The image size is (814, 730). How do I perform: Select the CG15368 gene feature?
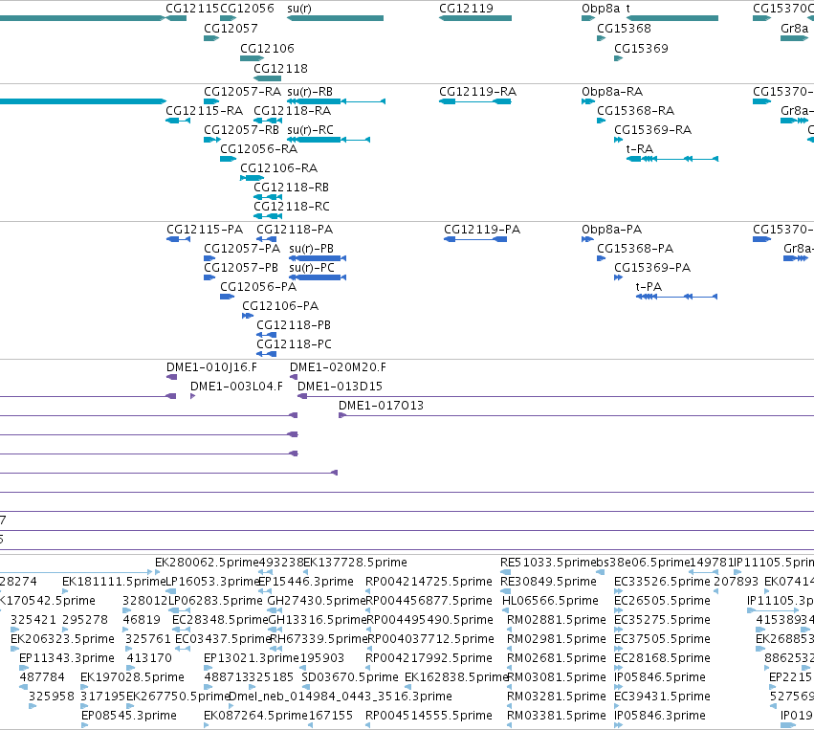pos(601,38)
